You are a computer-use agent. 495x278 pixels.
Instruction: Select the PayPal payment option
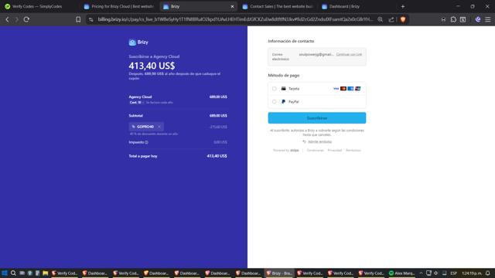coord(274,102)
